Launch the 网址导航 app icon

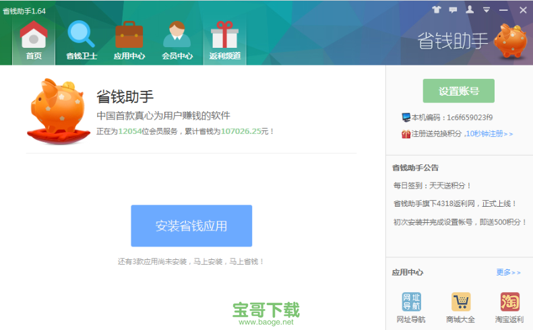pyautogui.click(x=411, y=307)
